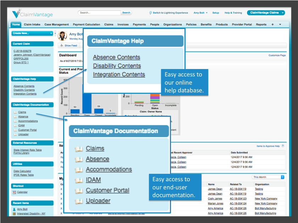Click Switch to Lightning Experience lightning toggle
The image size is (298, 223).
click(151, 13)
